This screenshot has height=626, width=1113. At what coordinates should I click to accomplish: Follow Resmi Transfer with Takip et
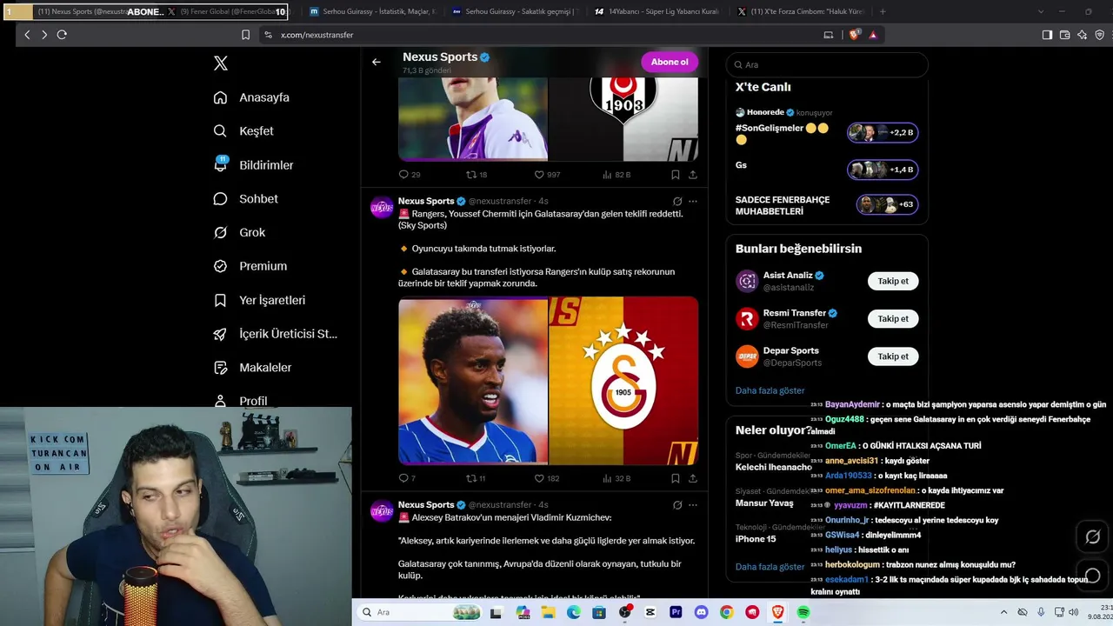pos(893,318)
